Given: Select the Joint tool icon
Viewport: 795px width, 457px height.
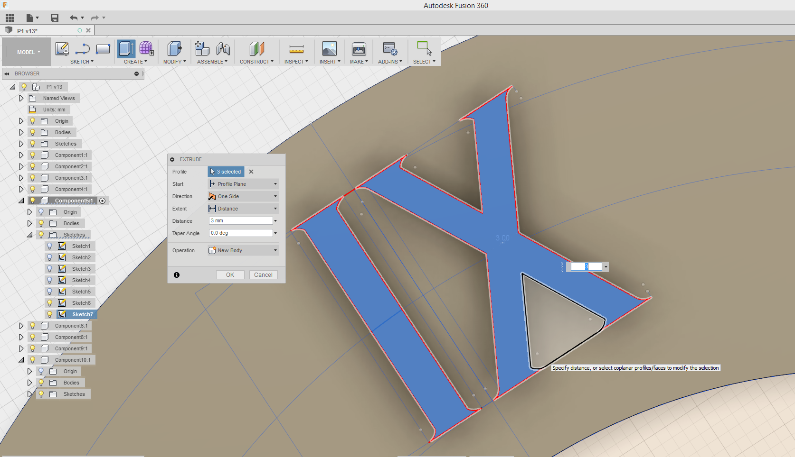Looking at the screenshot, I should (x=223, y=48).
